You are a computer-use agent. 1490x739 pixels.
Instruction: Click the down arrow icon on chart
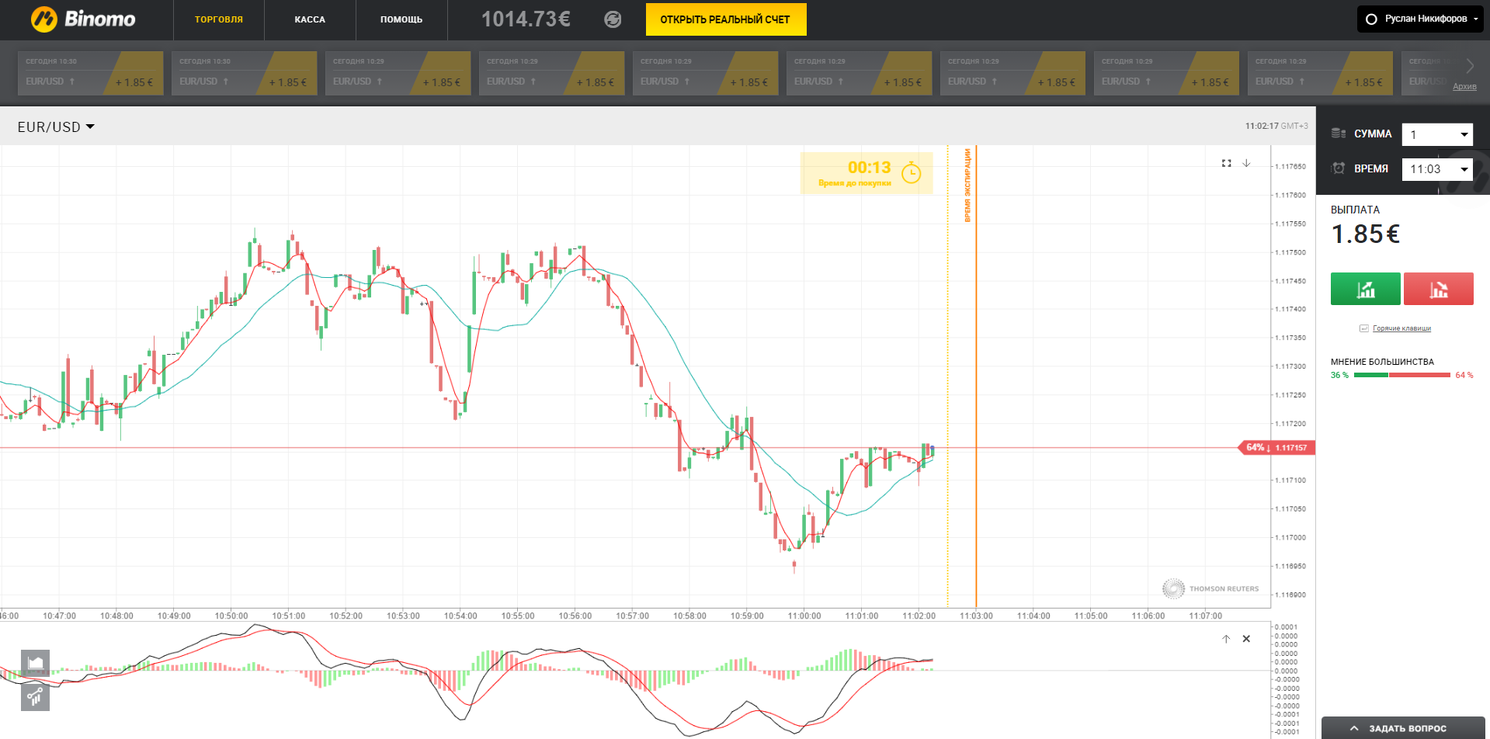(x=1246, y=163)
